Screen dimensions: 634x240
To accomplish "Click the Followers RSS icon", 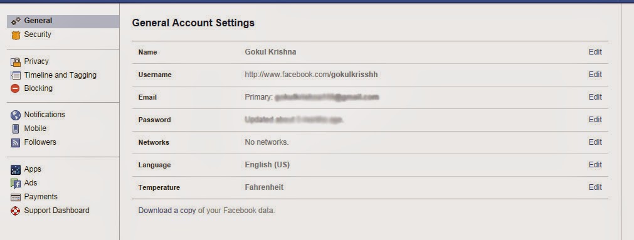I will [x=16, y=143].
